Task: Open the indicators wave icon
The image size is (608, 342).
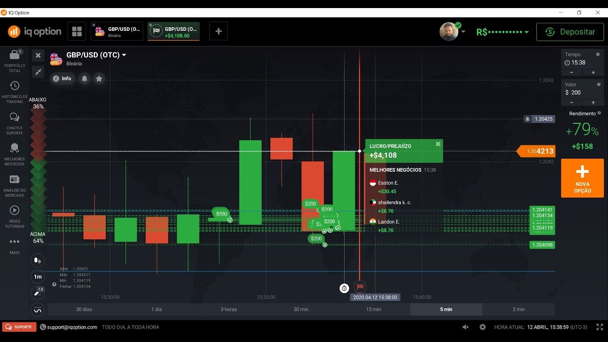Action: click(38, 310)
